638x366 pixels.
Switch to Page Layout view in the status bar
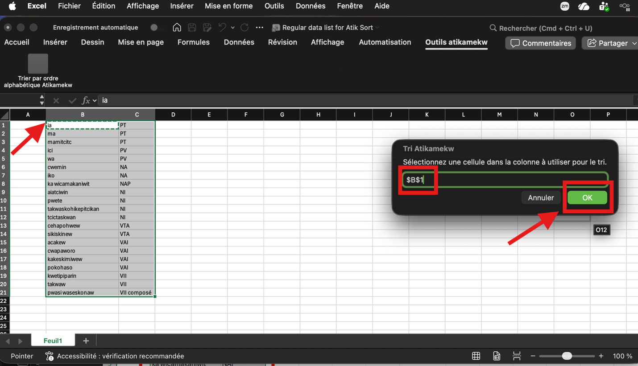pos(497,356)
